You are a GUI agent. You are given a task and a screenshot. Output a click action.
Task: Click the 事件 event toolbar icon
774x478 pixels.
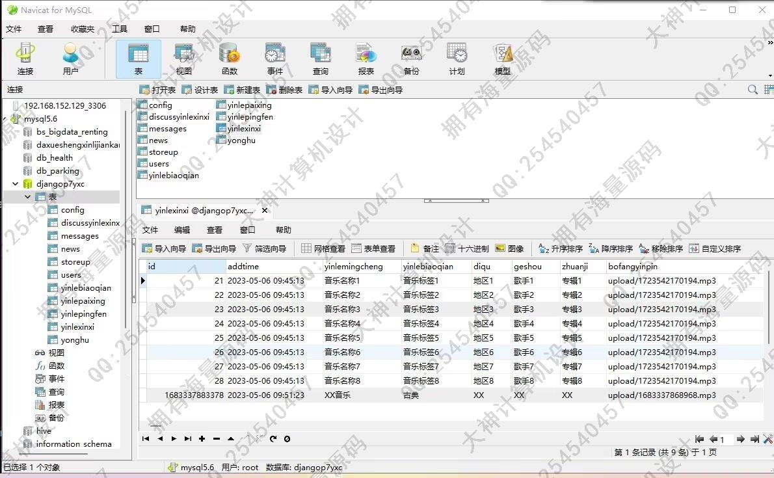tap(275, 59)
